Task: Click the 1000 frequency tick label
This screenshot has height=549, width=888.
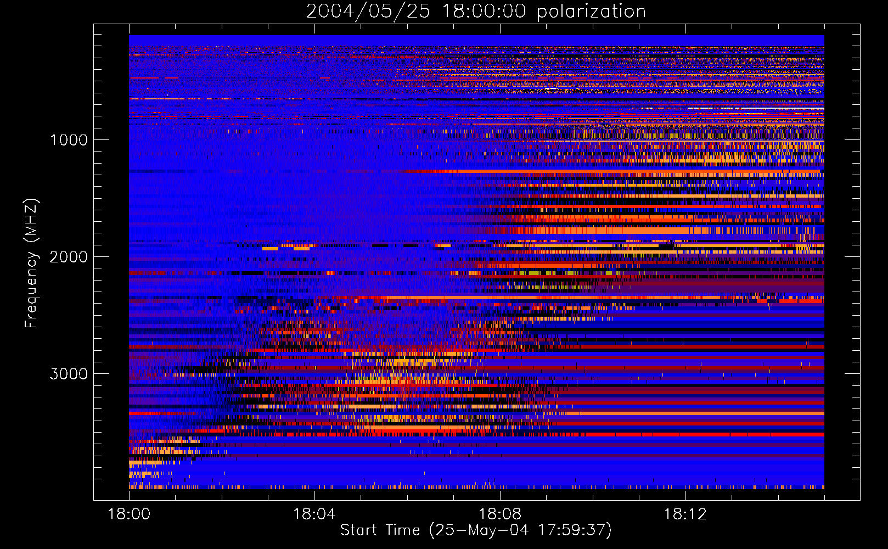Action: pyautogui.click(x=69, y=140)
